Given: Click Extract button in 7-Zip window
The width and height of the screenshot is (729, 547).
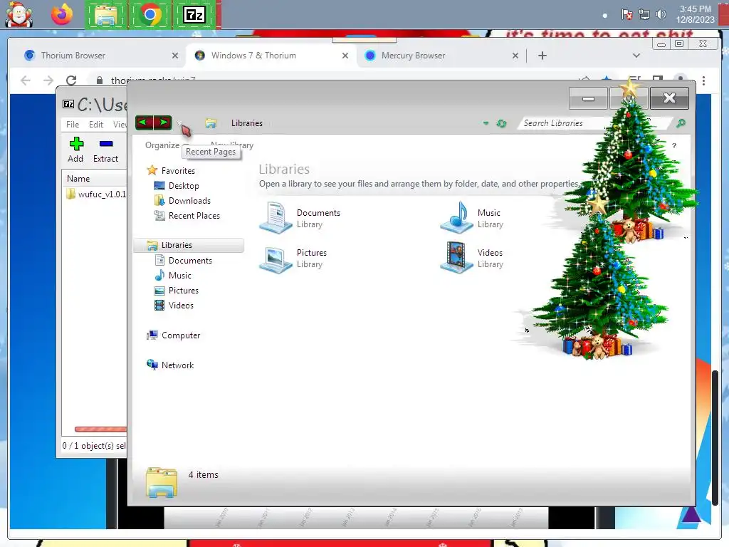Looking at the screenshot, I should click(105, 150).
